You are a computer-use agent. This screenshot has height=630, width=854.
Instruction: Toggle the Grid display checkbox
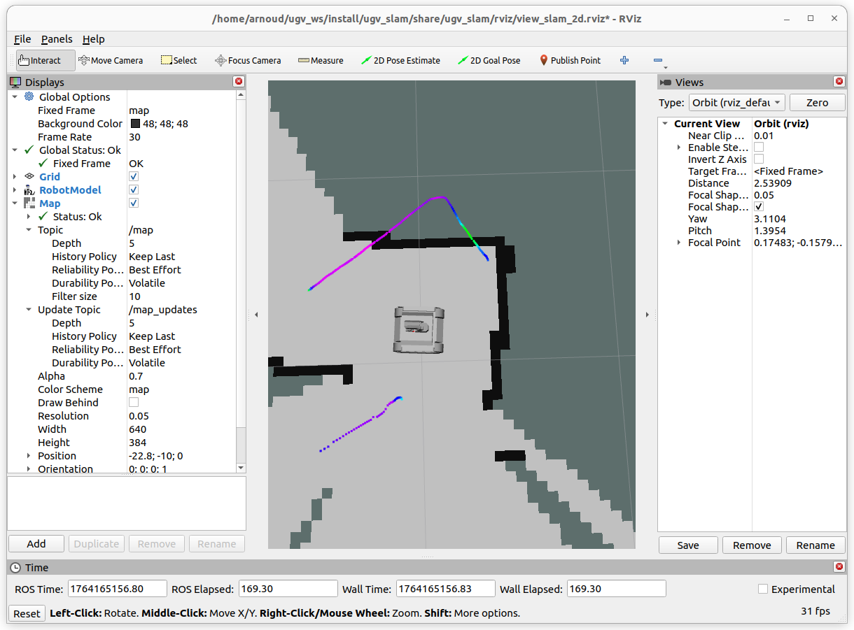point(134,177)
